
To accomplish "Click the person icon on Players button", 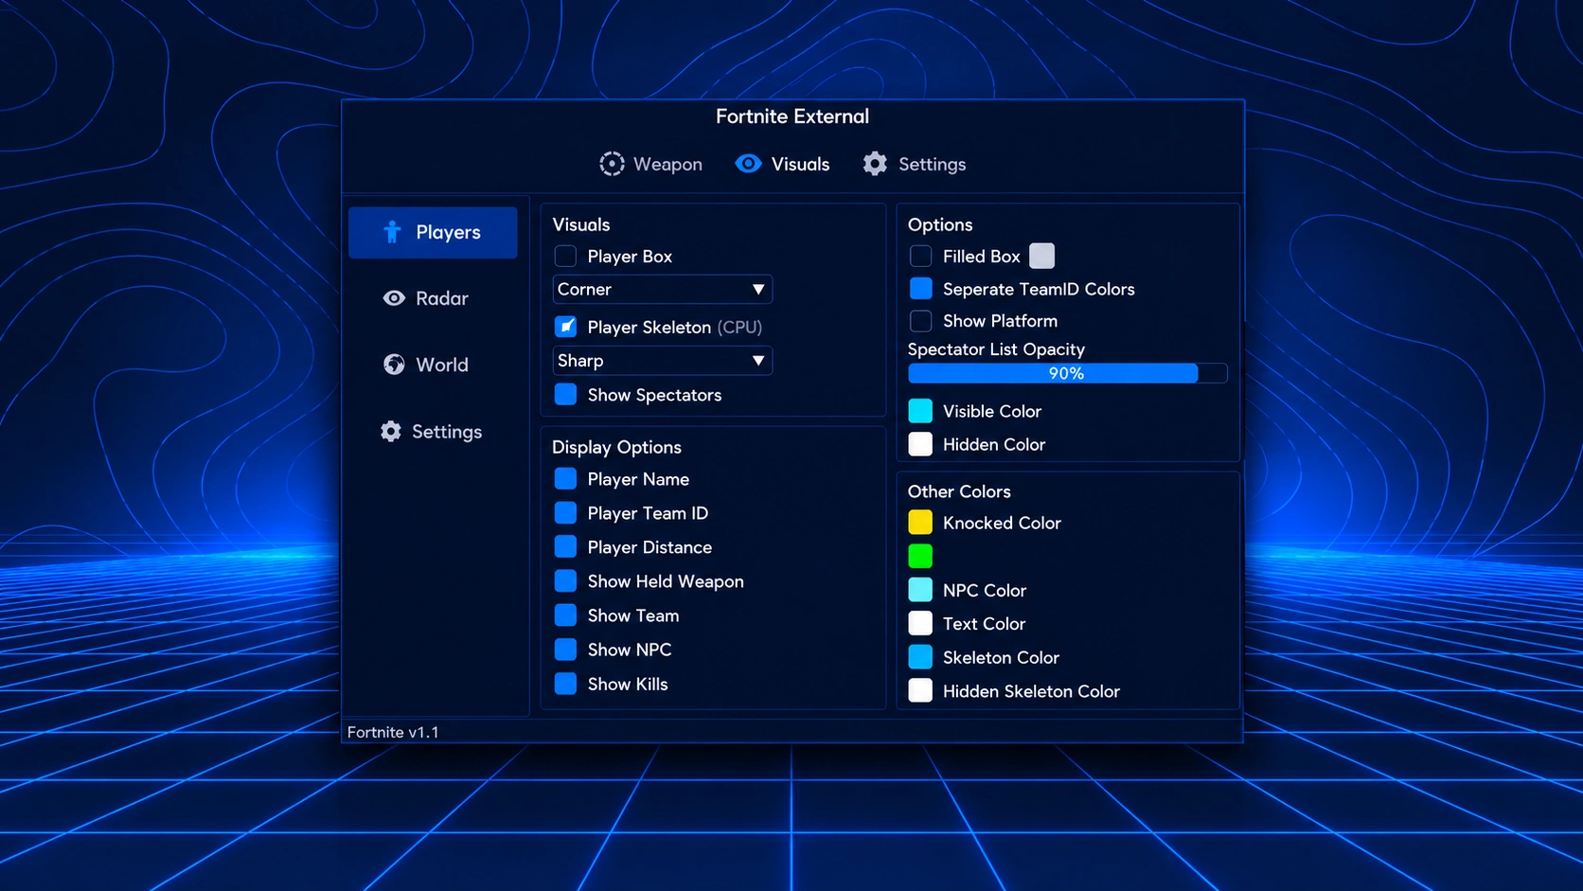I will 392,232.
